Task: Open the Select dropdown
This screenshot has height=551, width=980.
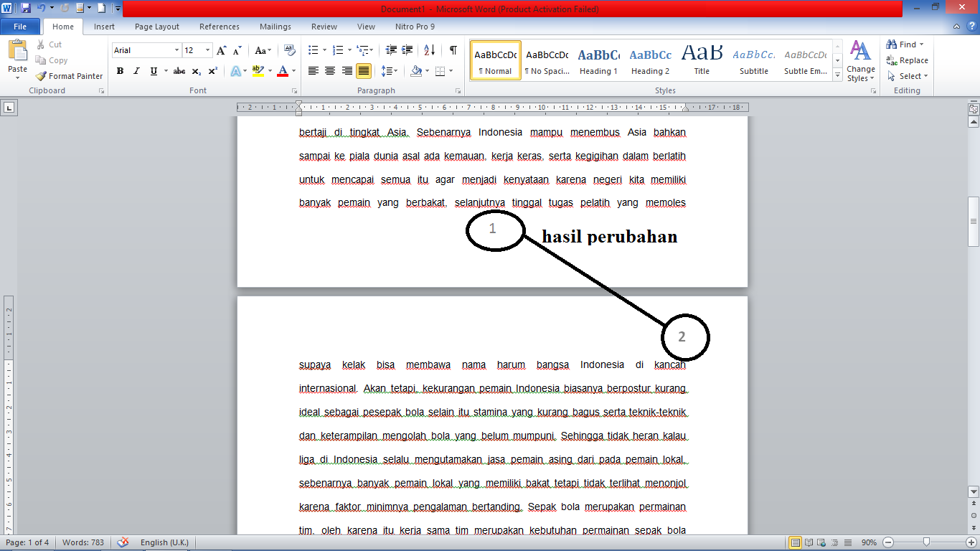Action: 908,76
